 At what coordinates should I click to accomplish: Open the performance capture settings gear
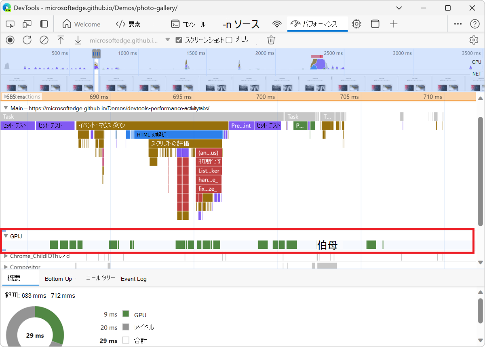coord(474,40)
